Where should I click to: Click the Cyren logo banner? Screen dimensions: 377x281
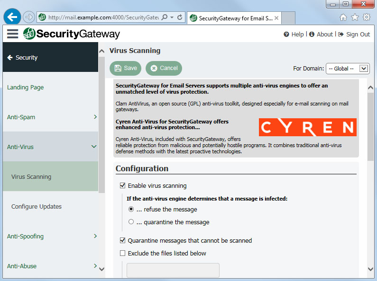pyautogui.click(x=307, y=127)
